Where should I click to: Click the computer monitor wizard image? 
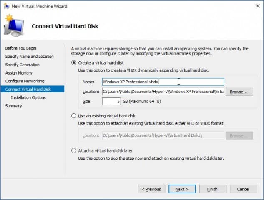click(x=14, y=25)
